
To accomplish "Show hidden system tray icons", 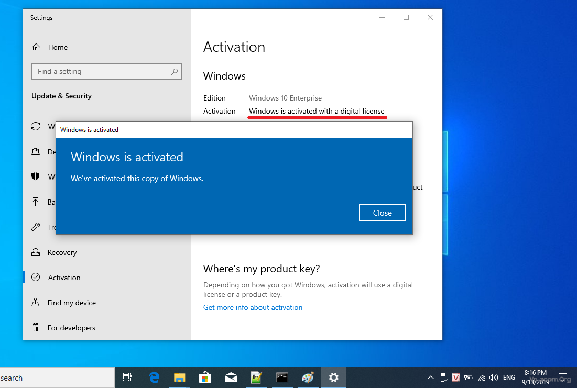I will [x=431, y=378].
